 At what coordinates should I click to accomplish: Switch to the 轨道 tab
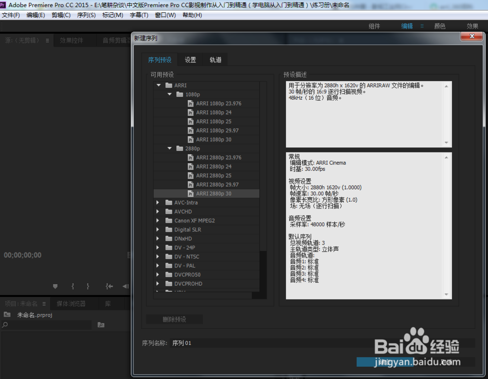[x=215, y=60]
